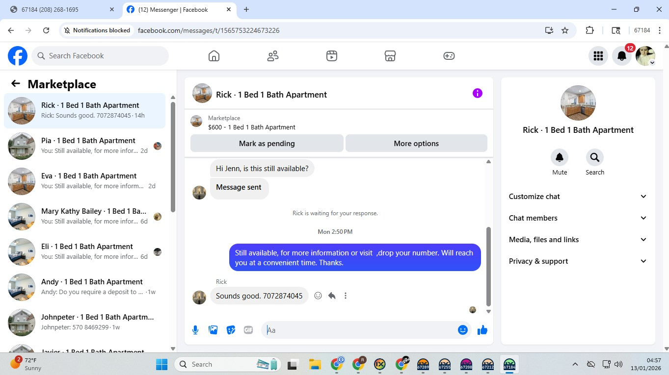Expand Media, files and links section

(x=578, y=240)
